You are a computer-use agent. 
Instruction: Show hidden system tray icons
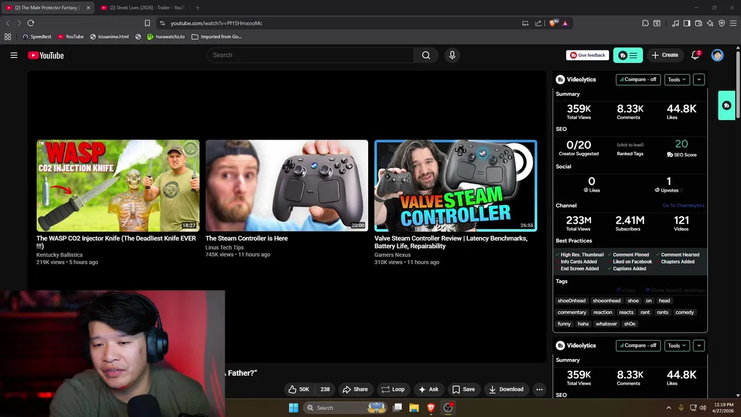(669, 408)
